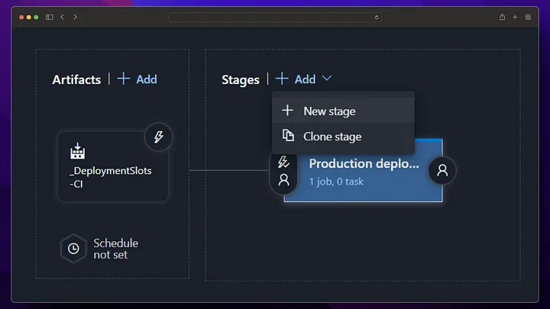The width and height of the screenshot is (550, 309).
Task: Reload the page using refresh icon
Action: (x=377, y=17)
